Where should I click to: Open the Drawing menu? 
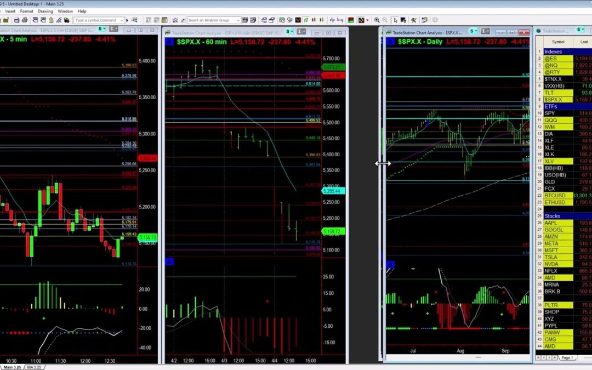point(45,11)
